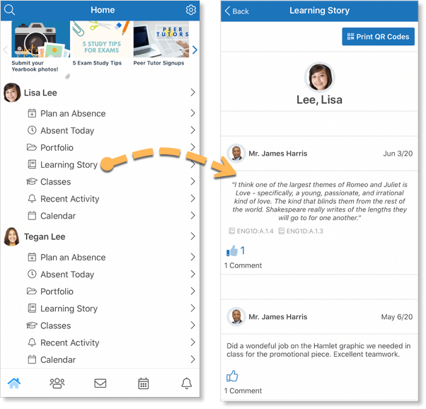The width and height of the screenshot is (426, 409).
Task: Select the 'Lee, Lisa' name heading
Action: pos(319,100)
